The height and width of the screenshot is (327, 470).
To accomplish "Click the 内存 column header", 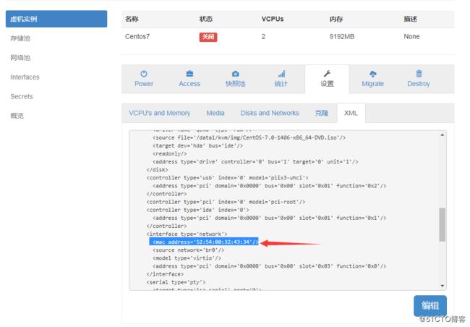I will (336, 19).
